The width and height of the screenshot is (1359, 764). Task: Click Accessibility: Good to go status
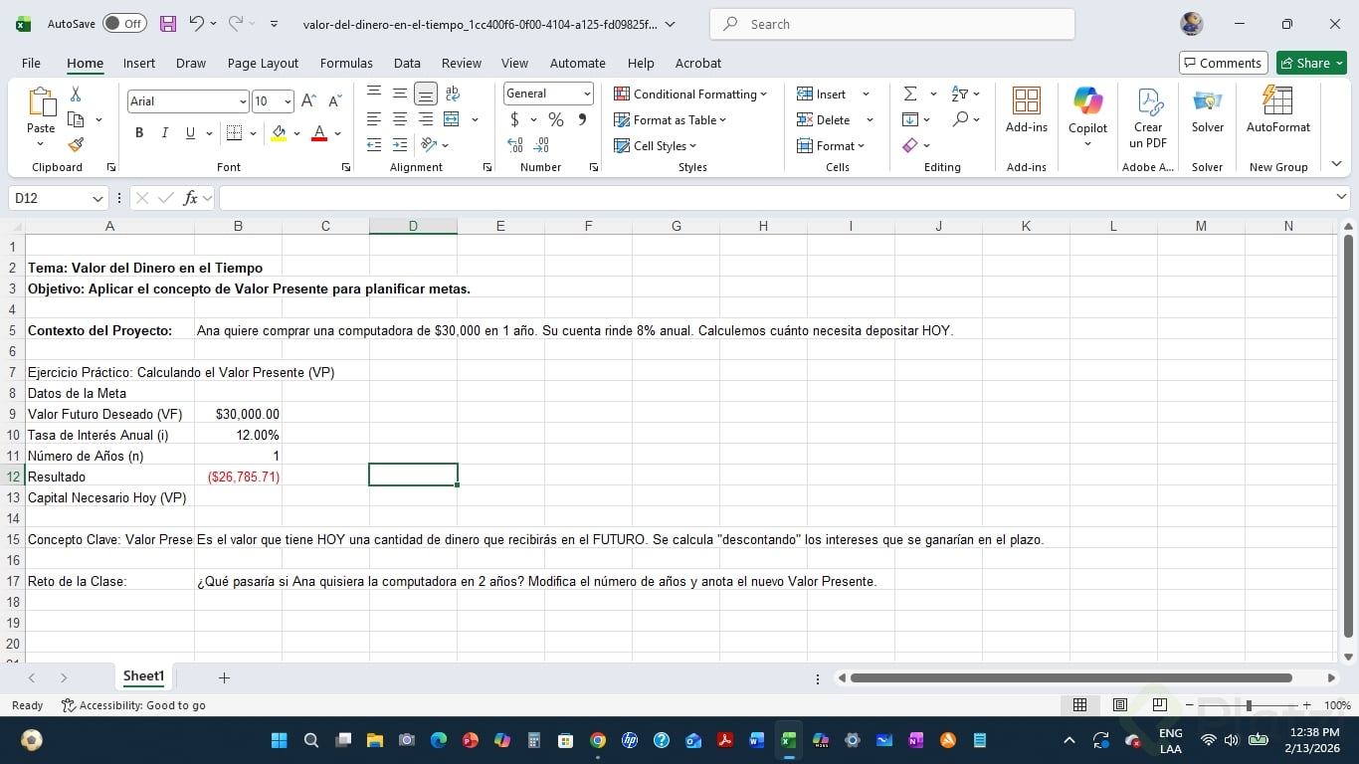tap(133, 705)
